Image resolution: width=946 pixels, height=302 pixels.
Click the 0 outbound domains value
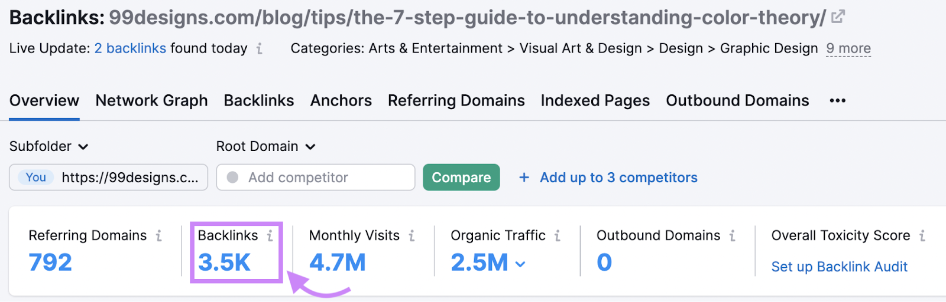pyautogui.click(x=604, y=262)
